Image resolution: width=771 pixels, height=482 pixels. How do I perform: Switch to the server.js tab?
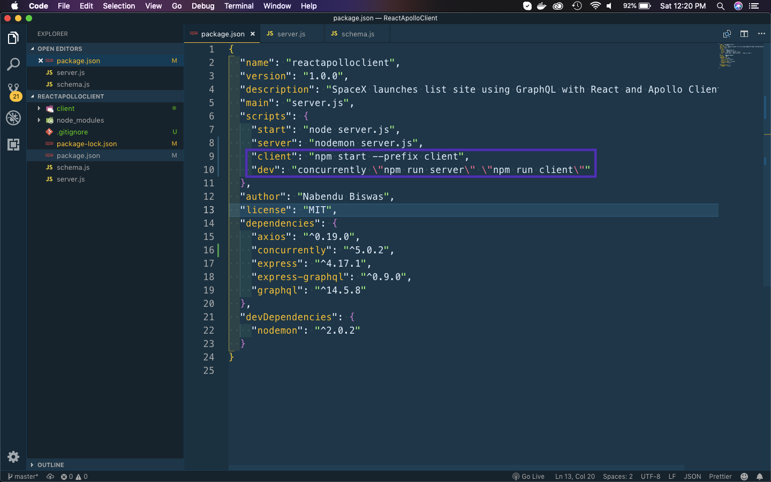click(291, 34)
